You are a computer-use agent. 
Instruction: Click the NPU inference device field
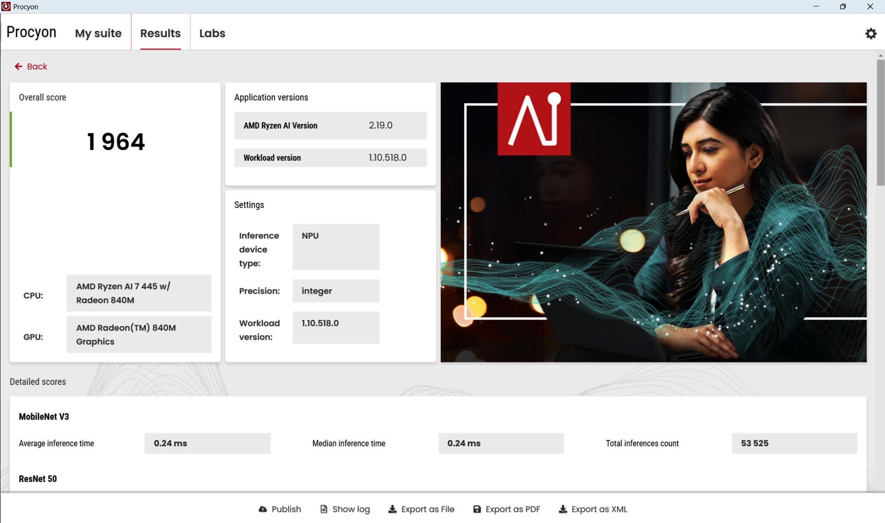pos(336,247)
